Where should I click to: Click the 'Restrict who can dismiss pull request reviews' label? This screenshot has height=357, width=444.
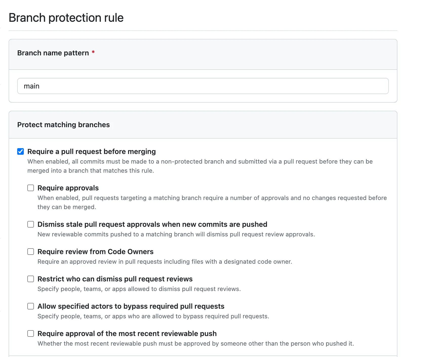pos(115,279)
